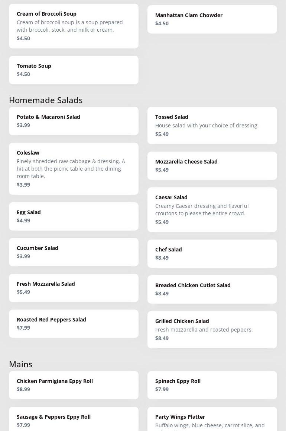
Task: Select Breaded Chicken Cutlet Salad
Action: click(212, 289)
